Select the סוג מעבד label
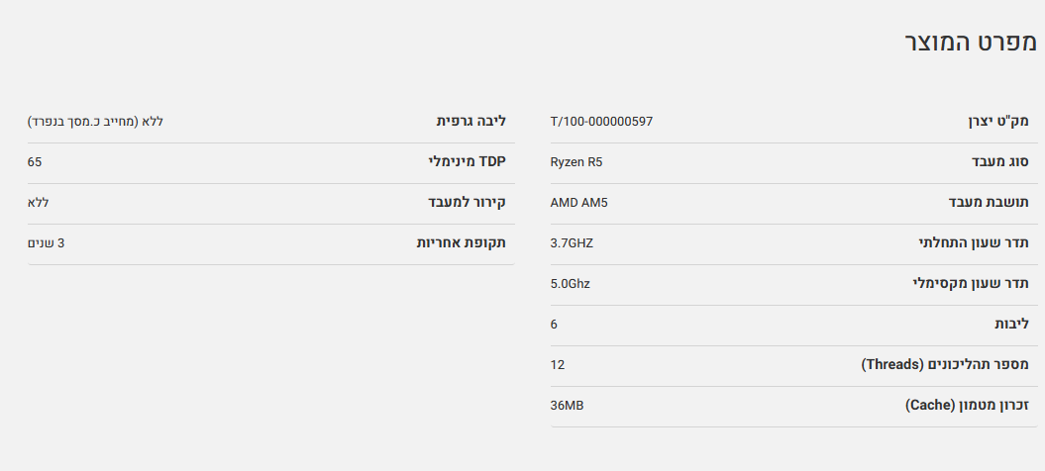 pos(1000,162)
